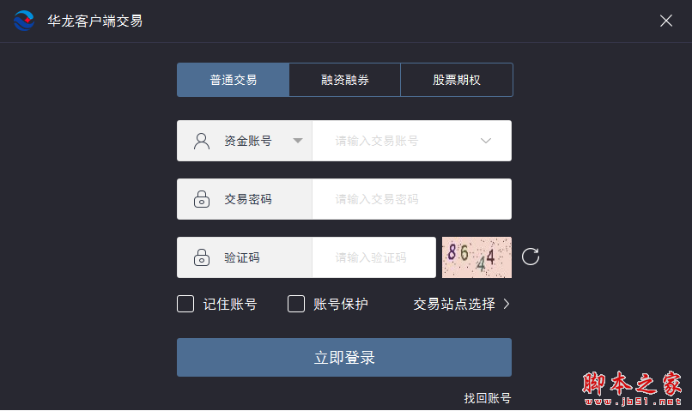The width and height of the screenshot is (692, 411).
Task: Open the 资金账号 account type dropdown
Action: pos(297,141)
